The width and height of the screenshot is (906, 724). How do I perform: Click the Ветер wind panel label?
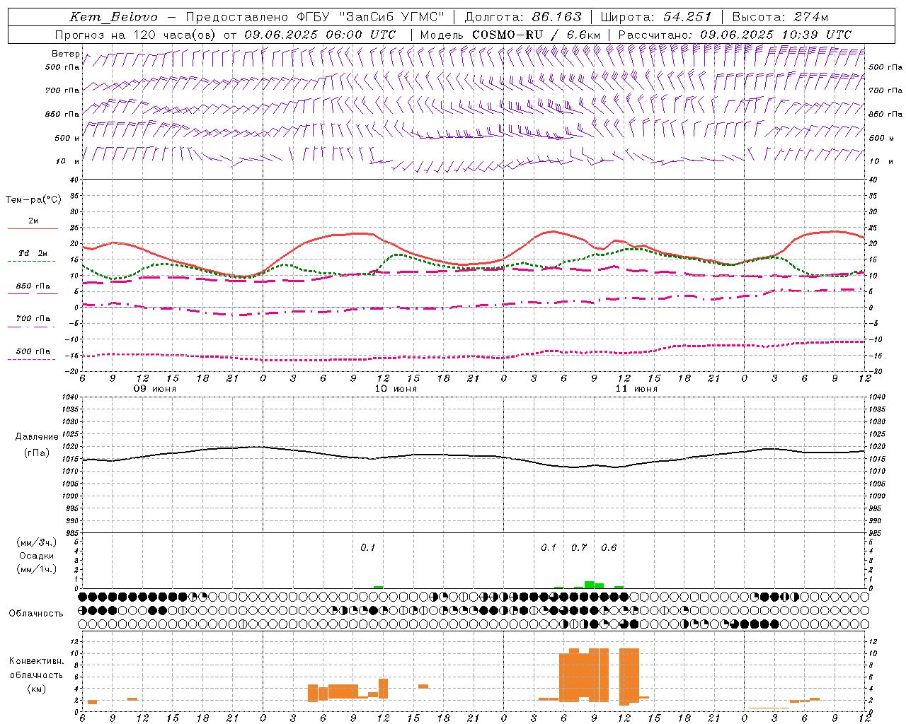(x=65, y=54)
